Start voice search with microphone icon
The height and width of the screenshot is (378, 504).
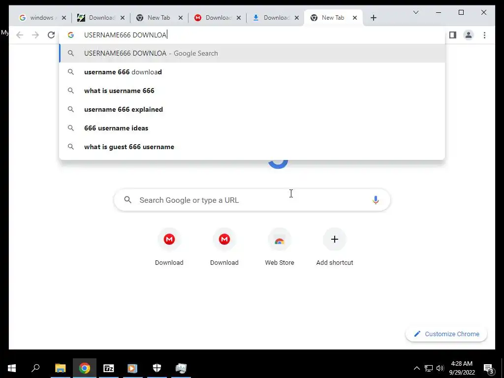pos(376,200)
